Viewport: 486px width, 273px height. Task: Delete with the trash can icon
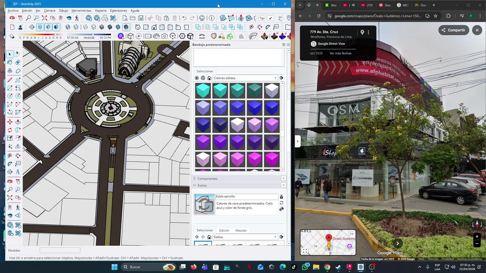pyautogui.click(x=175, y=18)
